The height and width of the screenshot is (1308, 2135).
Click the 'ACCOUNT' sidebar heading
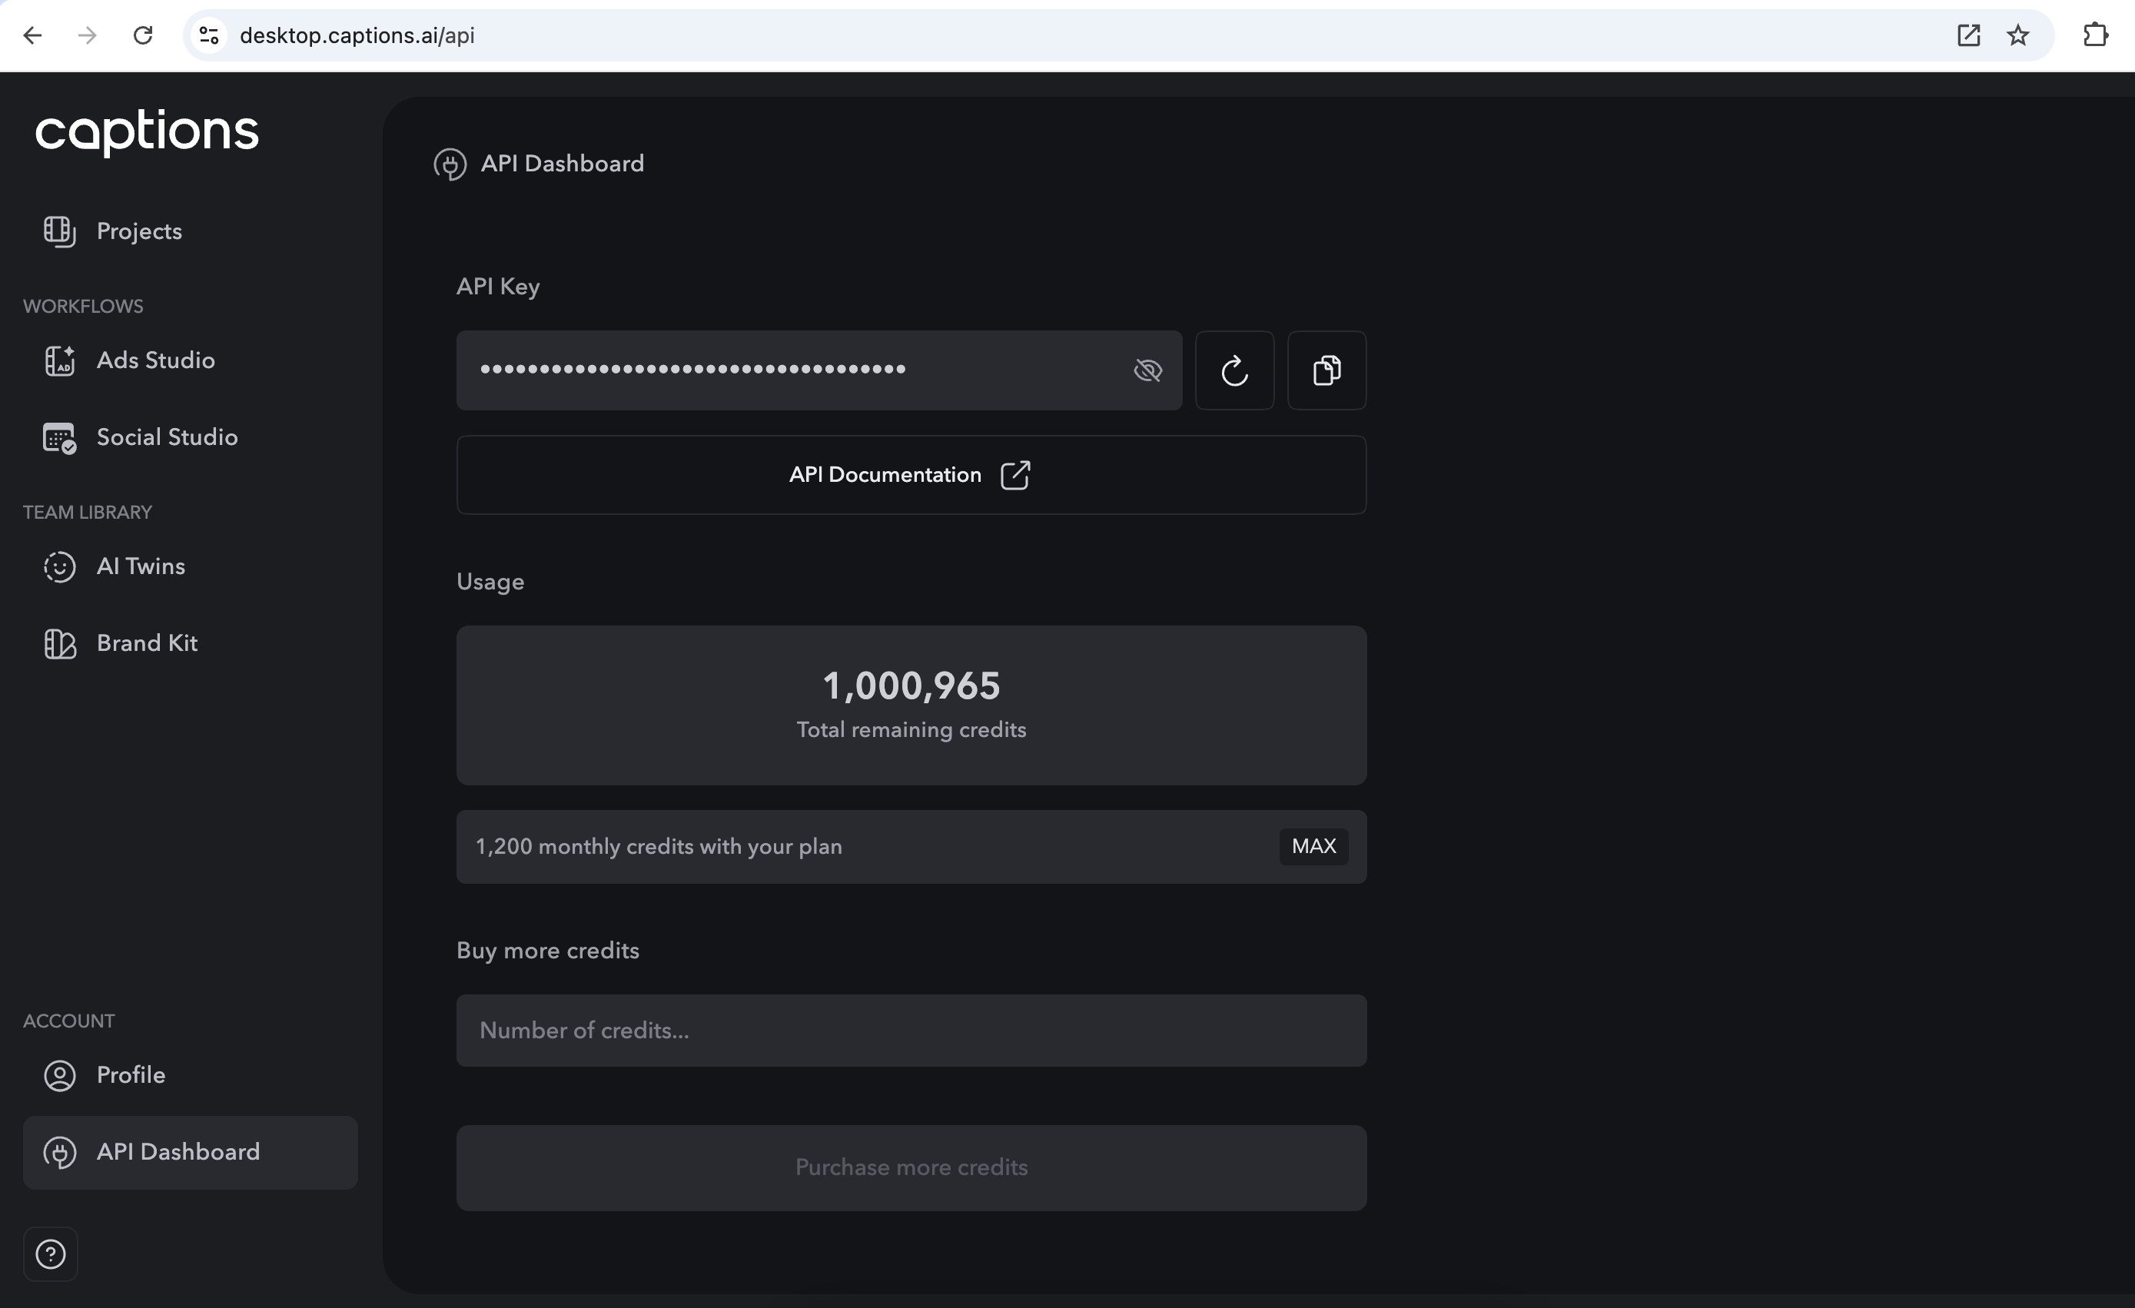[68, 1021]
